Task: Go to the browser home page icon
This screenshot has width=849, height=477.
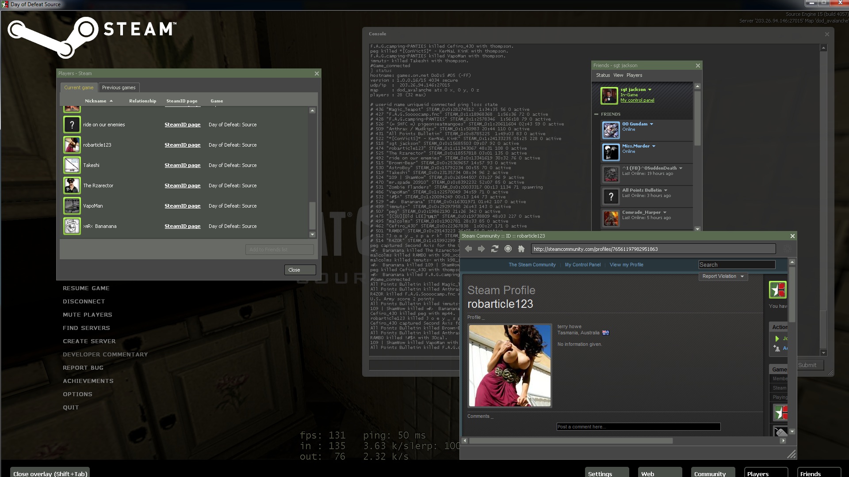Action: tap(521, 249)
